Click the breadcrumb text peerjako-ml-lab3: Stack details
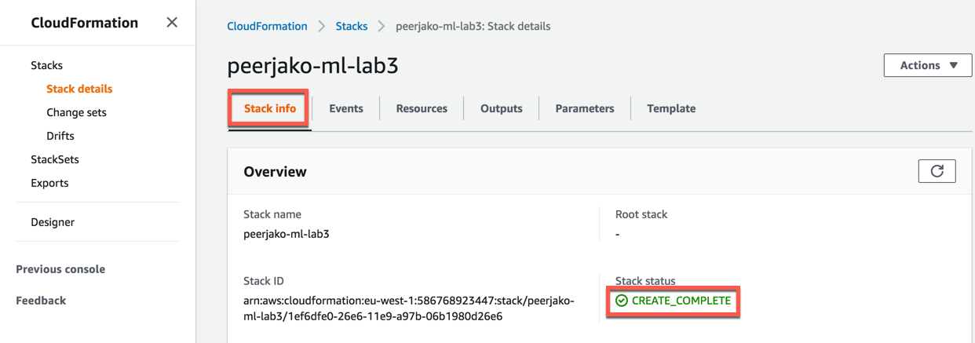The height and width of the screenshot is (343, 975). click(x=473, y=26)
